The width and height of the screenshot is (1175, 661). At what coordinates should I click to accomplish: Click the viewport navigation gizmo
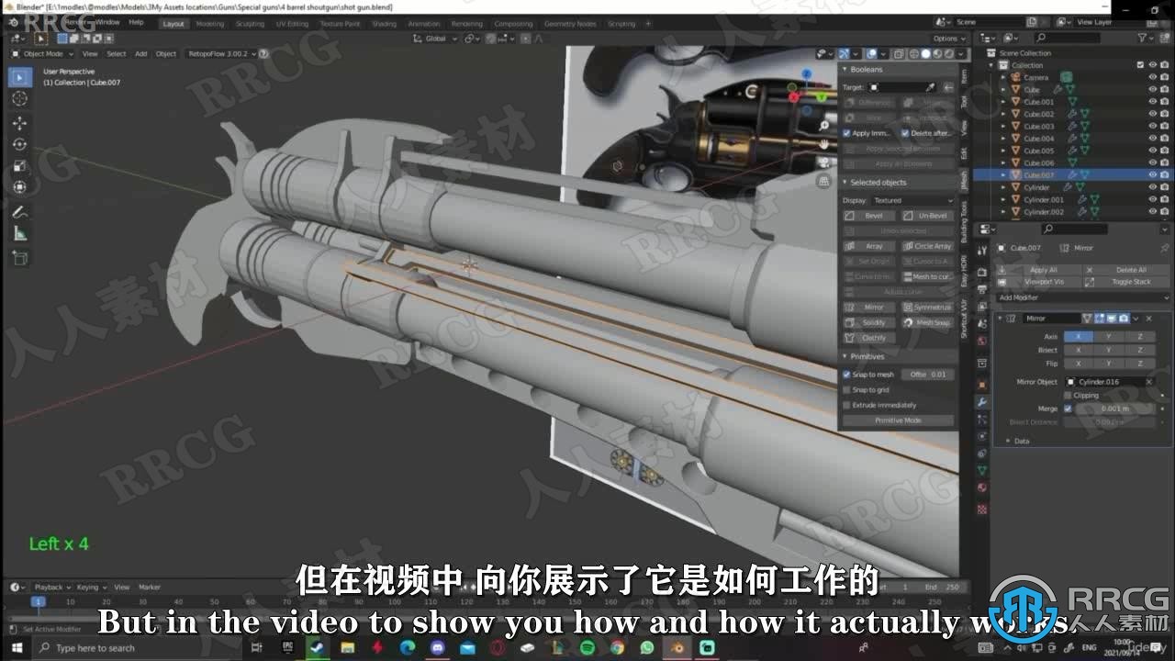(808, 92)
